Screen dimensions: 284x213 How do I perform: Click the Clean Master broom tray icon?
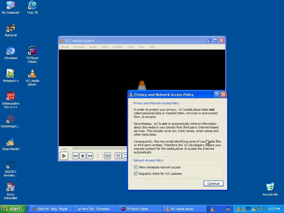coord(253,209)
